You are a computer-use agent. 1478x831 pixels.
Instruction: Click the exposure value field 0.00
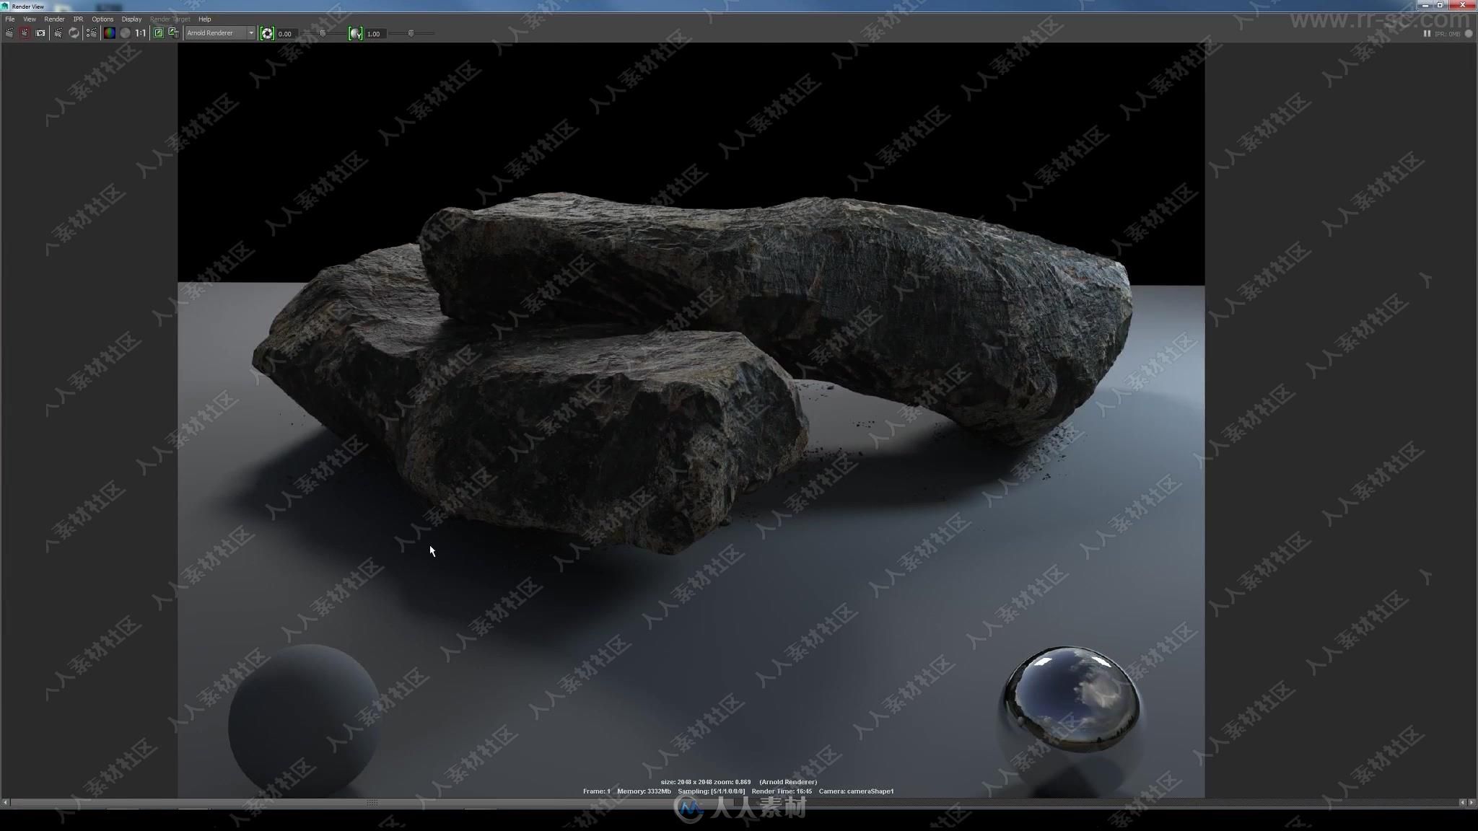pos(286,34)
